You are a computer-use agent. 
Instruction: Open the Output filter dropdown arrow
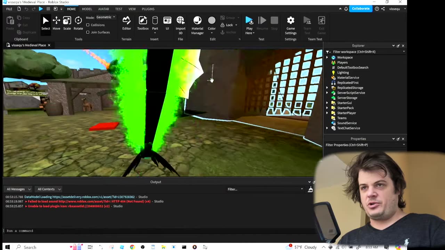pos(302,189)
